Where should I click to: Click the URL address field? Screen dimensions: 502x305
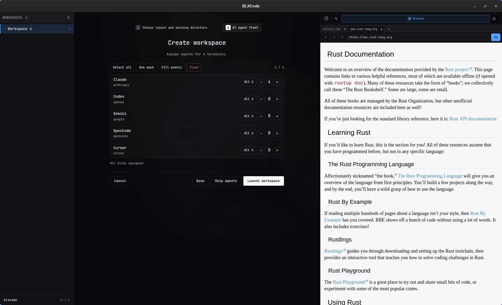tap(418, 37)
